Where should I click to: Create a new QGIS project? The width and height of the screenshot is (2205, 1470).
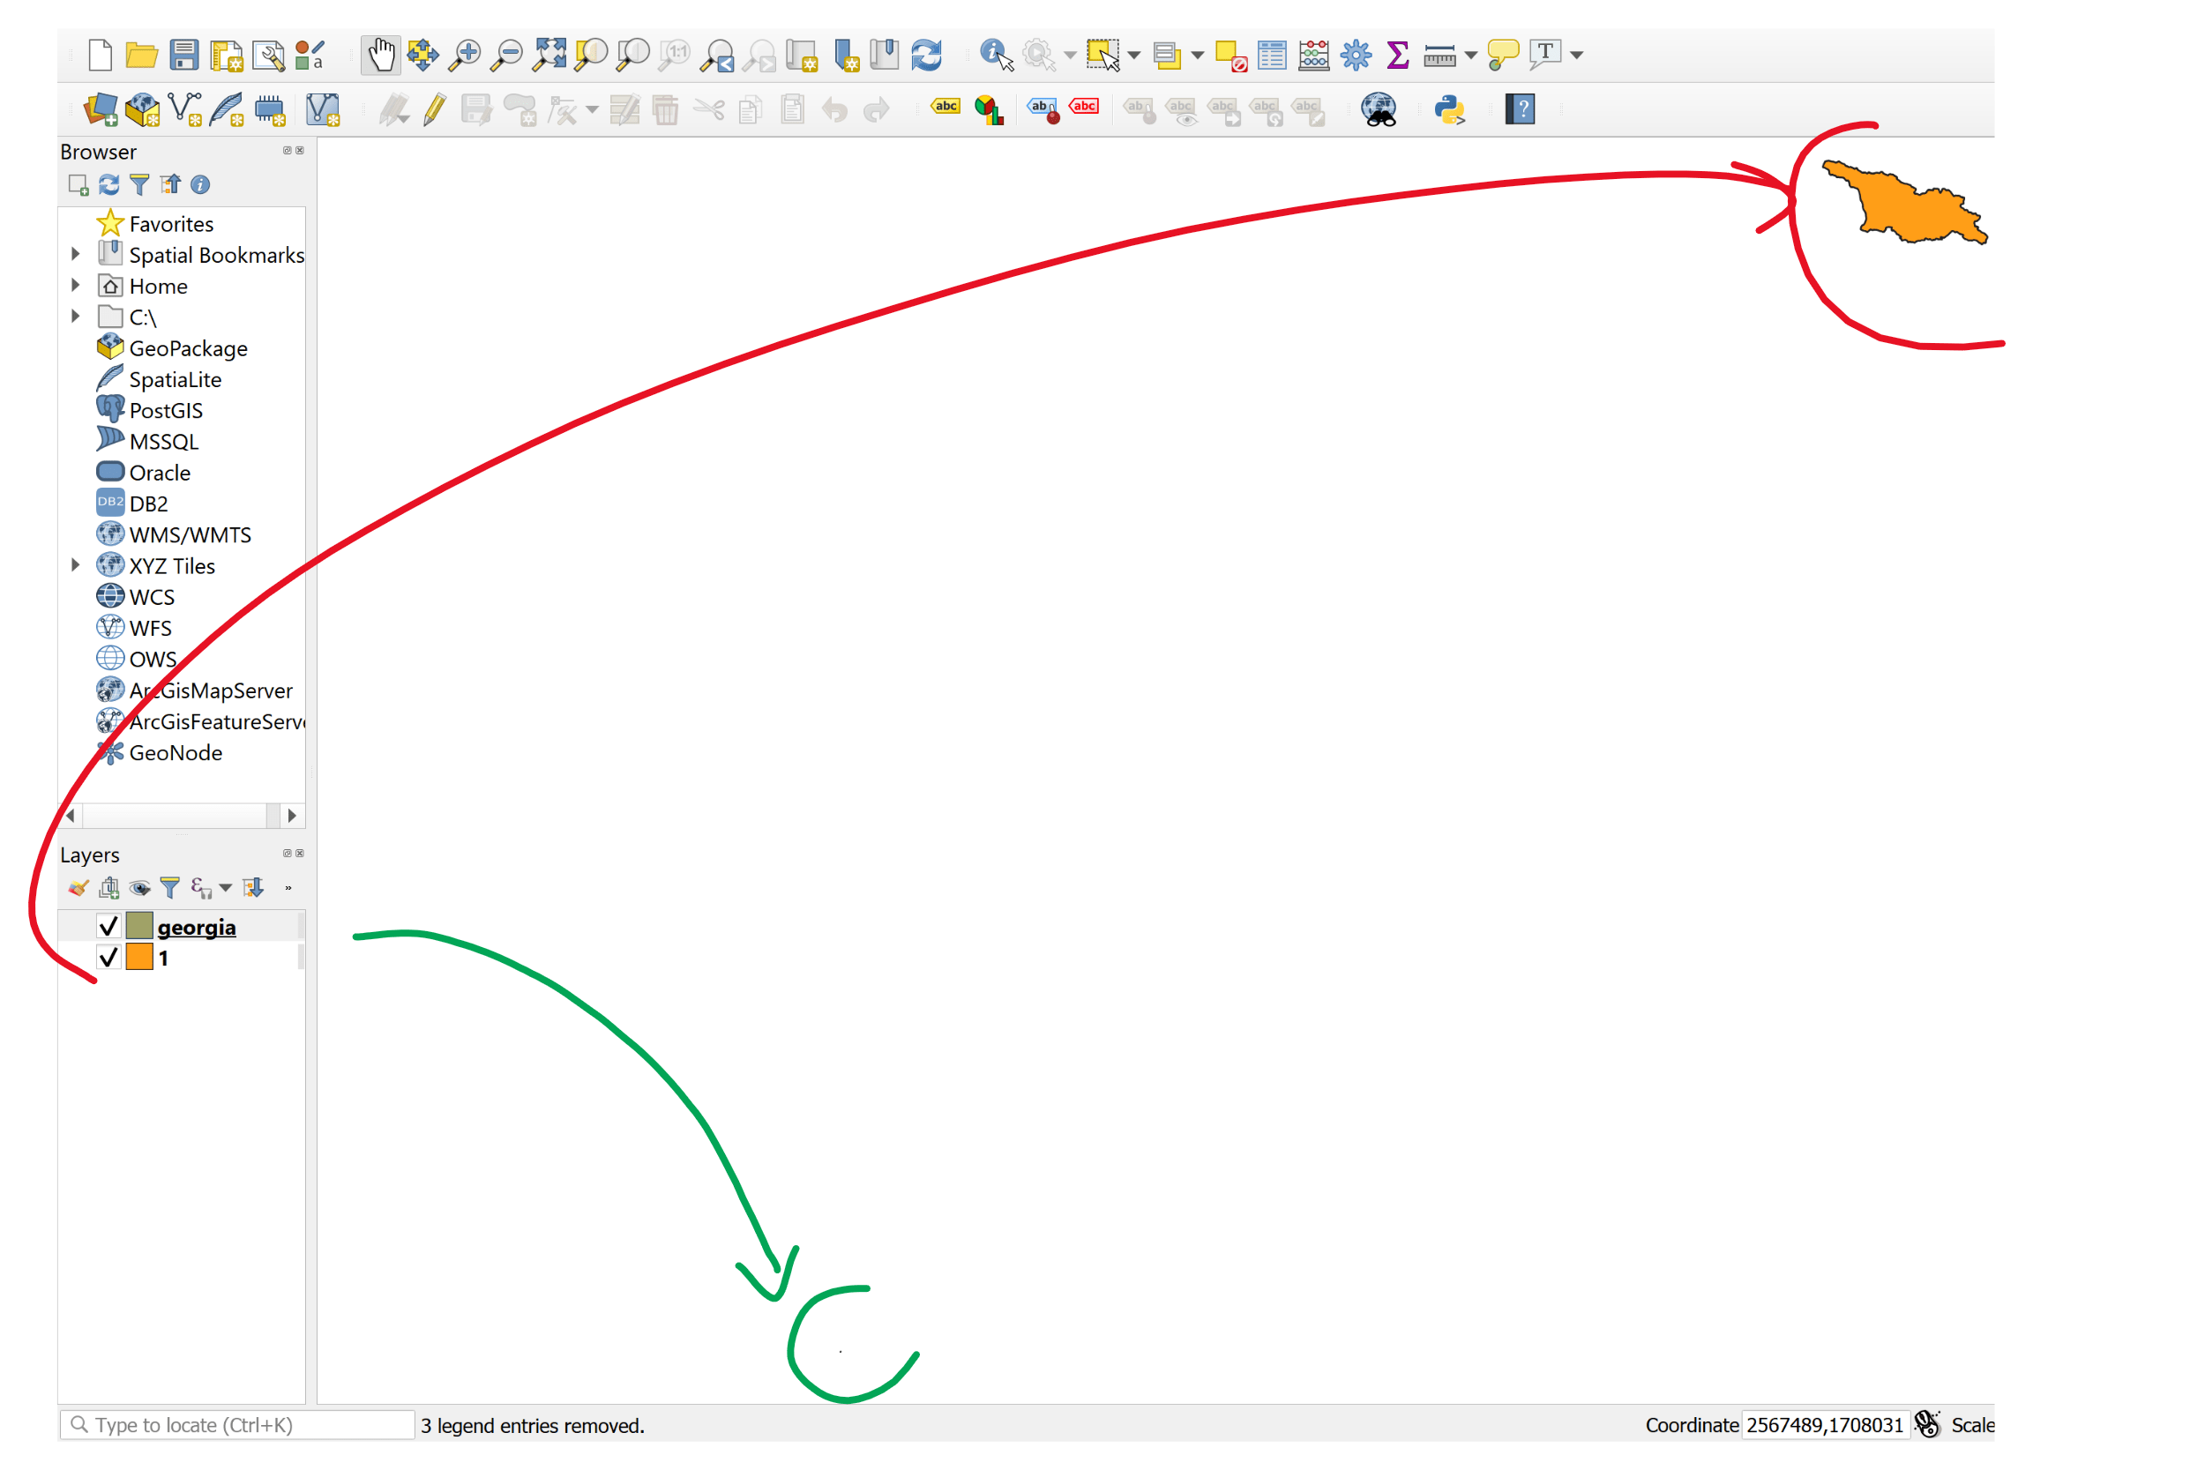click(x=99, y=55)
